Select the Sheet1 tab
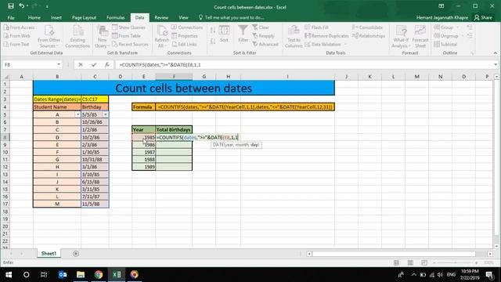The height and width of the screenshot is (282, 501). (49, 253)
